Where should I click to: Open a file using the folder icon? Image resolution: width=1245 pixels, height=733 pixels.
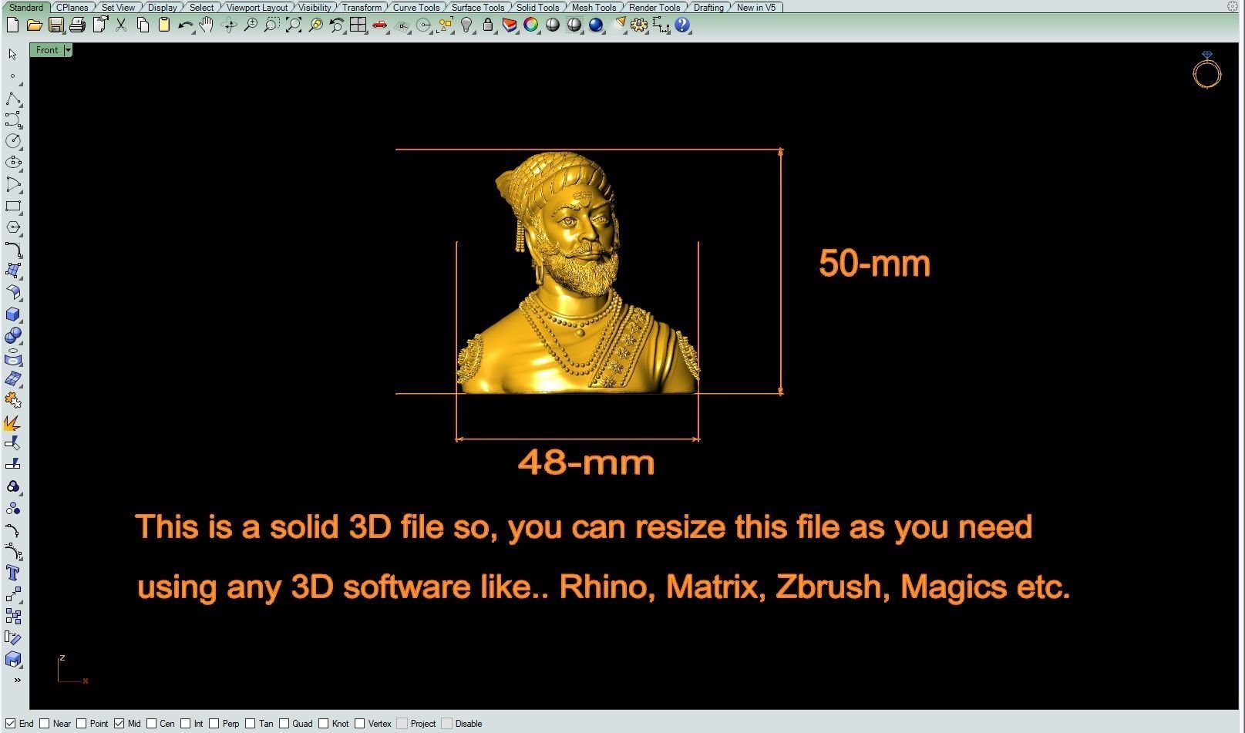tap(34, 25)
